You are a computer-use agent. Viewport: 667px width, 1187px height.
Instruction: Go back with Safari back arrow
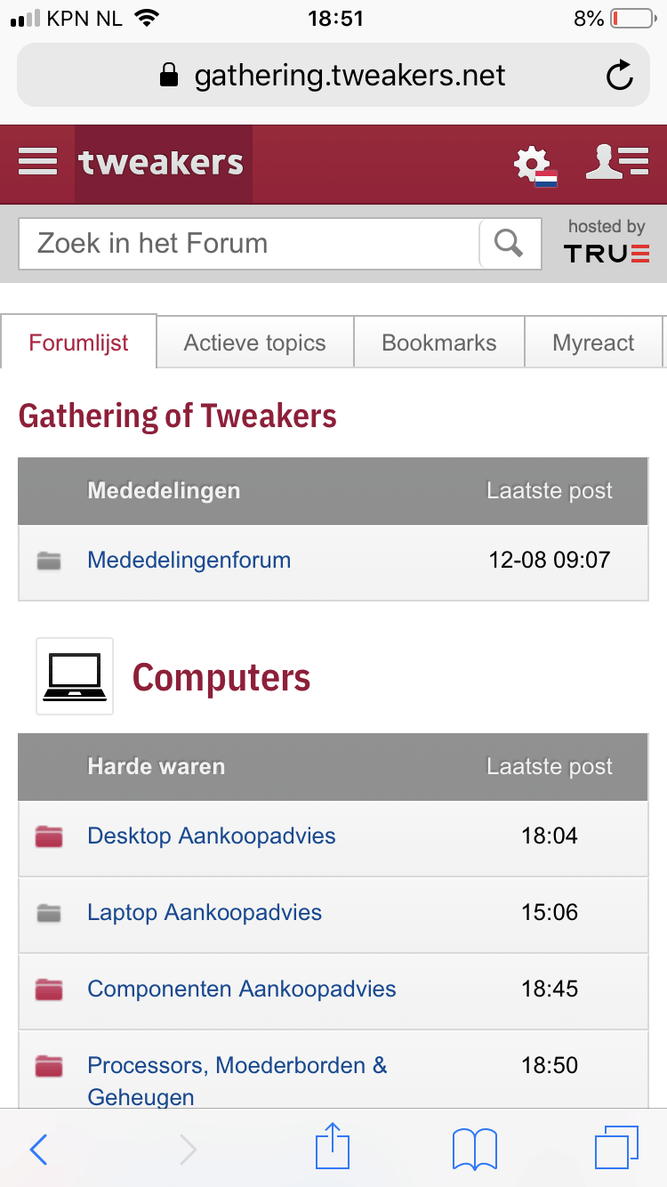pyautogui.click(x=39, y=1149)
